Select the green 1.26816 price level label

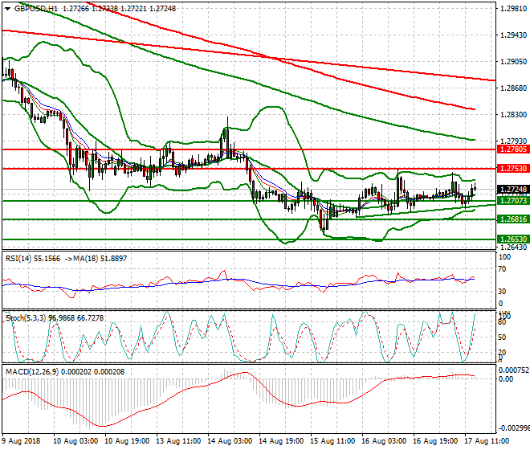coord(513,219)
